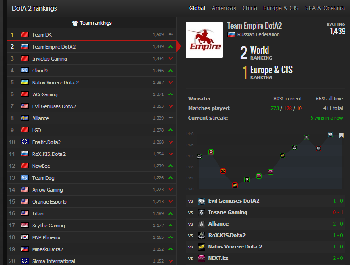Open RoX.KIS.Dota2 ranking row

pyautogui.click(x=92, y=154)
